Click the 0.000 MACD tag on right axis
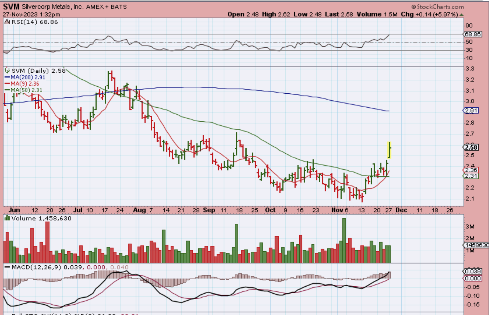The width and height of the screenshot is (491, 315). point(473,278)
